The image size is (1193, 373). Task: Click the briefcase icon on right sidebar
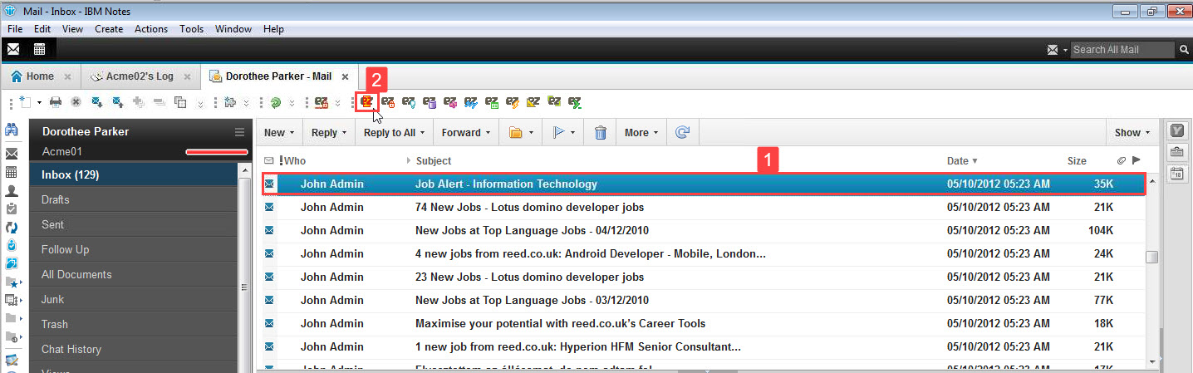[1177, 152]
